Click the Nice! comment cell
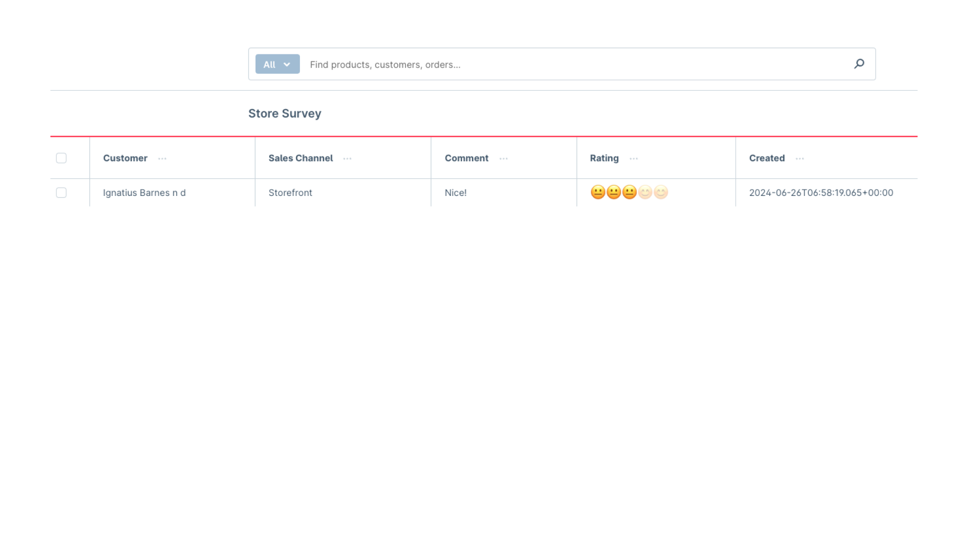The height and width of the screenshot is (544, 968). click(x=456, y=193)
